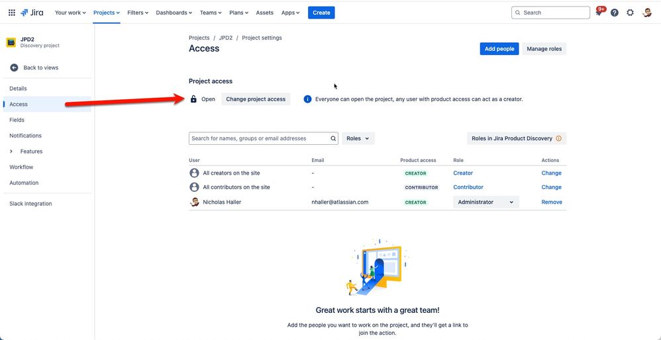The width and height of the screenshot is (661, 340).
Task: Open the Roles filter dropdown
Action: coord(358,138)
